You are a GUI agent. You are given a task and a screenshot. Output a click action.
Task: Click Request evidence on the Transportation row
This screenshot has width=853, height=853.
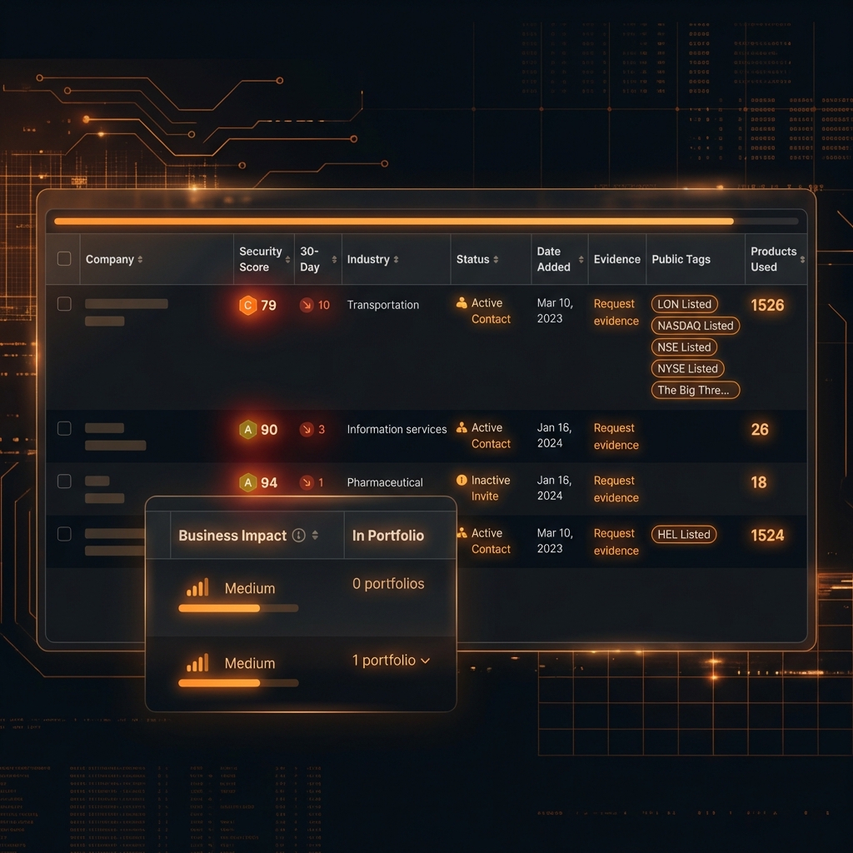(x=616, y=312)
